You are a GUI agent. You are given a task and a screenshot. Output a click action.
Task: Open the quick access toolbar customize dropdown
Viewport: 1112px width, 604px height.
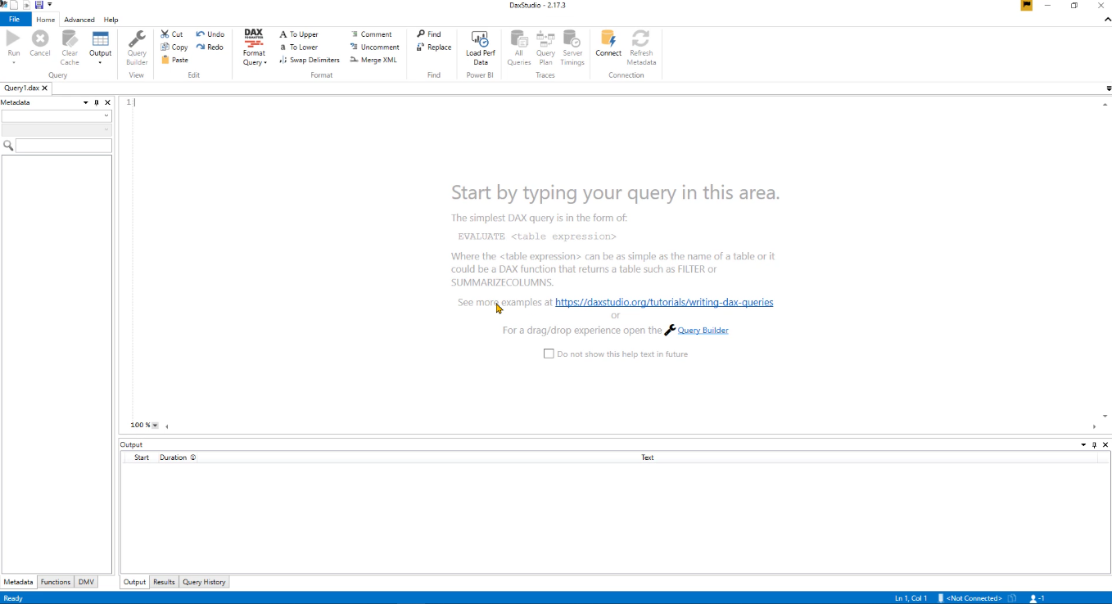[50, 5]
